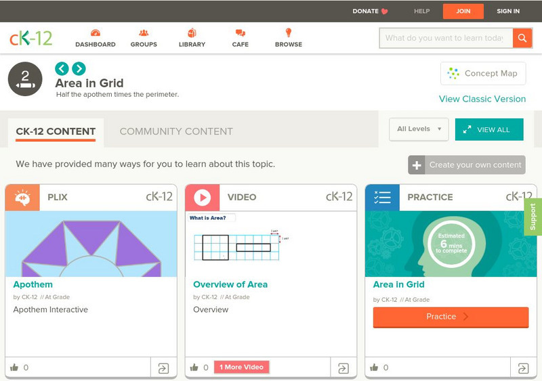
Task: Open Overview of Area card arrow icon
Action: (343, 368)
